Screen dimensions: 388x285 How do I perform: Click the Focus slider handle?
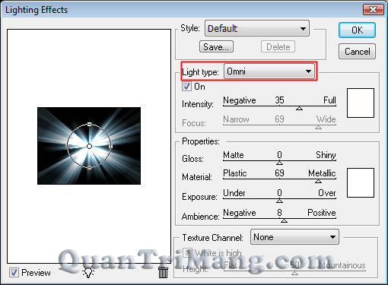pyautogui.click(x=318, y=127)
